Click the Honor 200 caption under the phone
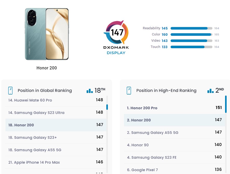The width and height of the screenshot is (230, 174). tap(47, 68)
